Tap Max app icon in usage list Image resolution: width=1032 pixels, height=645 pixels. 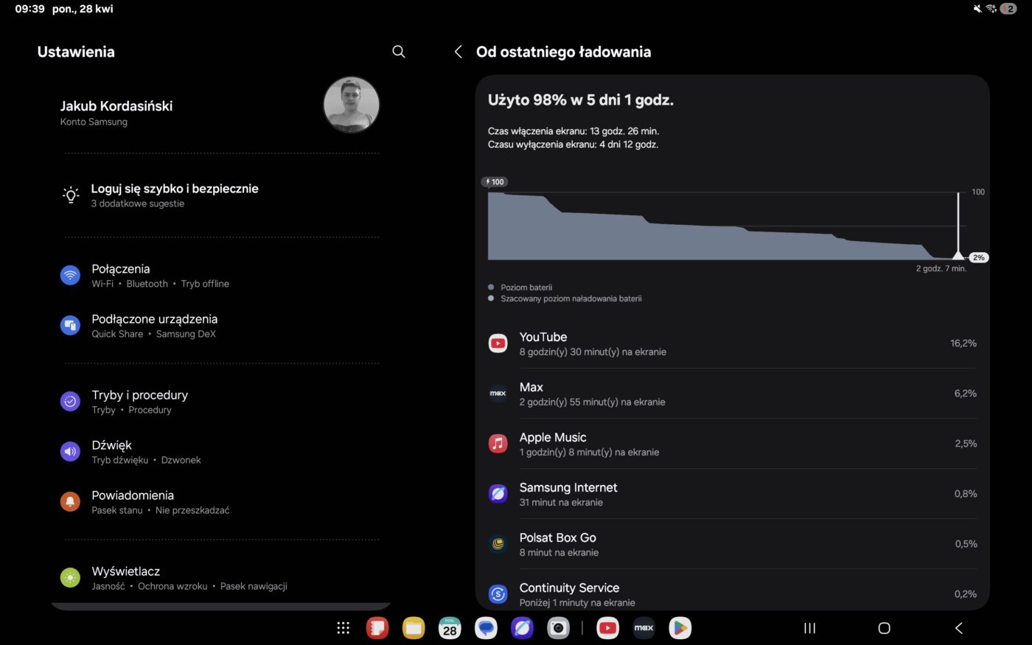pos(498,394)
